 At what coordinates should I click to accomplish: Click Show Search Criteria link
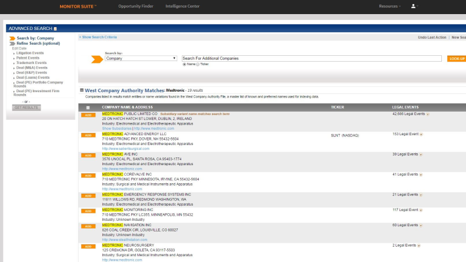click(99, 37)
